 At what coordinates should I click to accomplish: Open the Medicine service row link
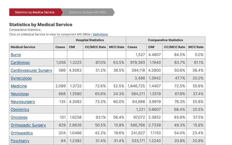coord(19,86)
